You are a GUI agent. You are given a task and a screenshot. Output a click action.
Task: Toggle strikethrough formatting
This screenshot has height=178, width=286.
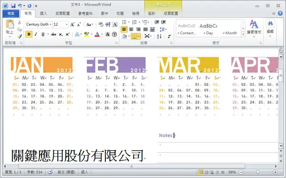(53, 34)
